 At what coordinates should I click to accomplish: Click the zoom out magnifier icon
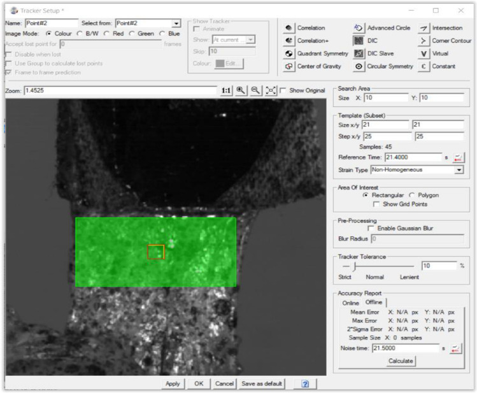[x=253, y=90]
